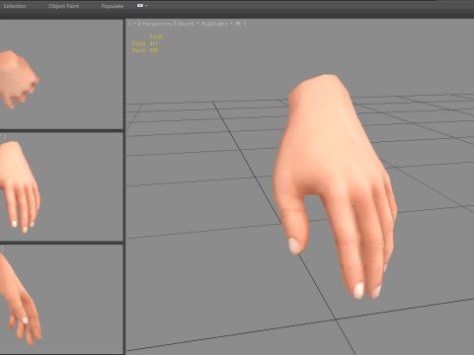
Task: Activate the top-left hand viewport
Action: (x=61, y=74)
